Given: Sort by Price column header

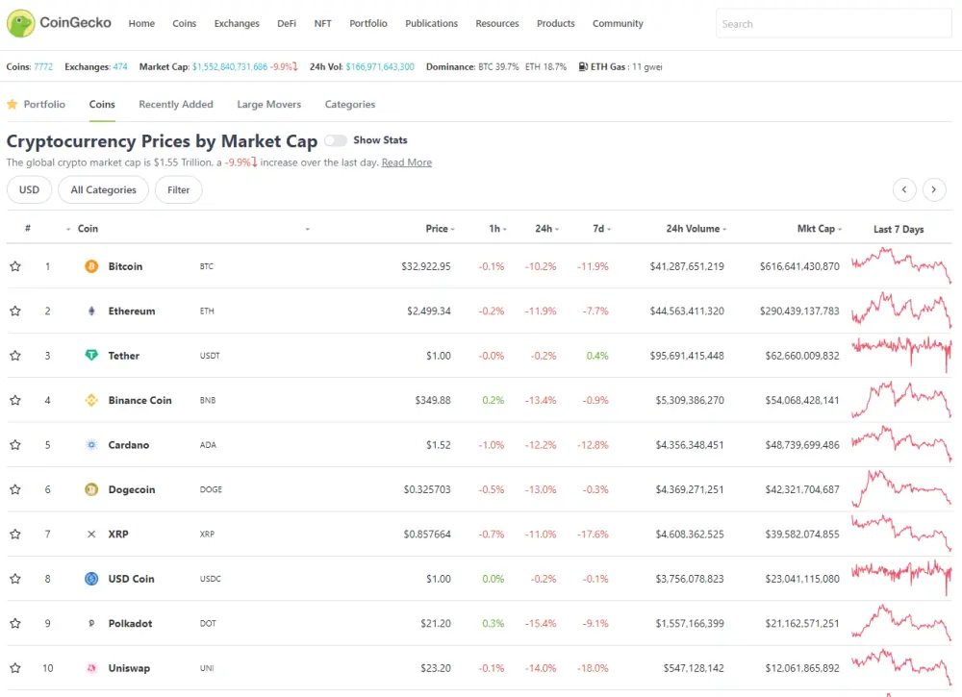Looking at the screenshot, I should [440, 229].
